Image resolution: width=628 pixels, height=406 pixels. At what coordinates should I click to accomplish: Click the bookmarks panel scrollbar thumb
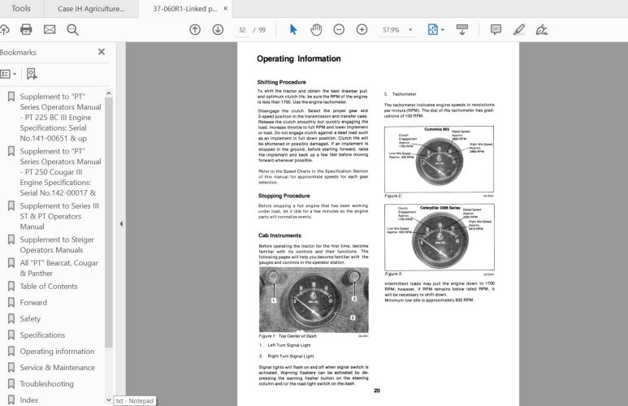click(109, 222)
